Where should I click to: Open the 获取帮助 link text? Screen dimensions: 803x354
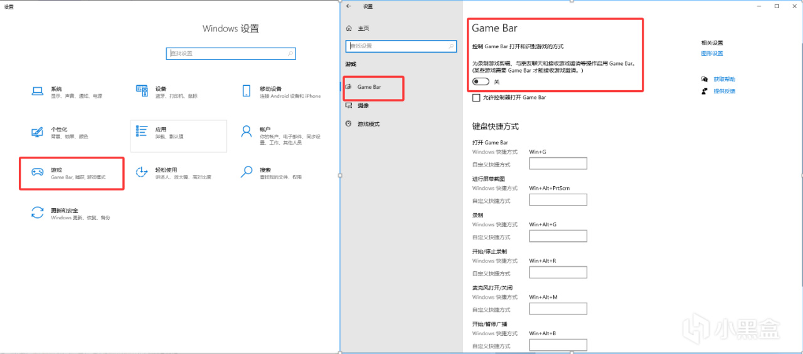click(725, 80)
